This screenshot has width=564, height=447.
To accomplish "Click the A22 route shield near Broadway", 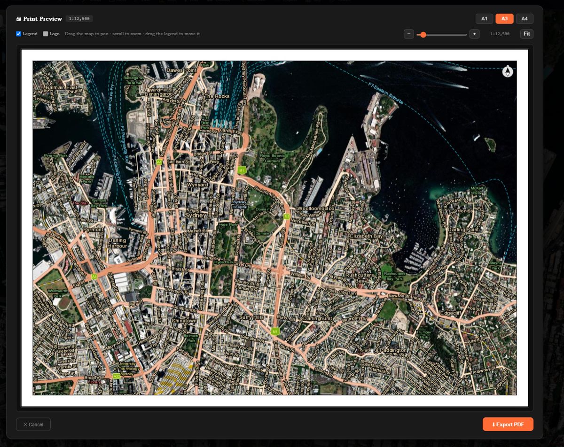I will pos(117,376).
